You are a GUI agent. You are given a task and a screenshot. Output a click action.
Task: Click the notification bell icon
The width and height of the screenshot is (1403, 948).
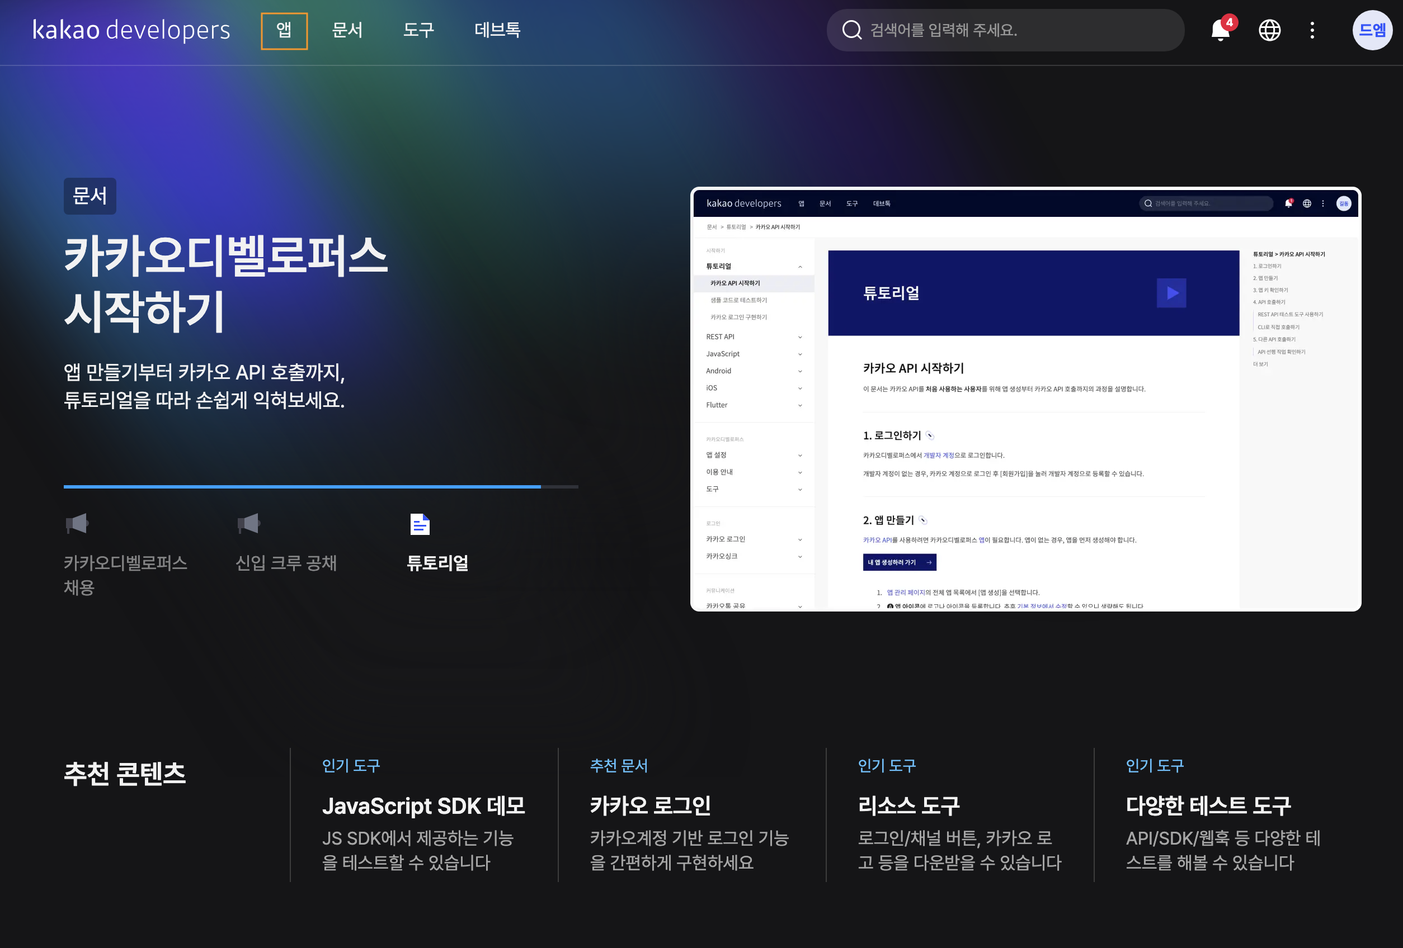click(x=1220, y=30)
